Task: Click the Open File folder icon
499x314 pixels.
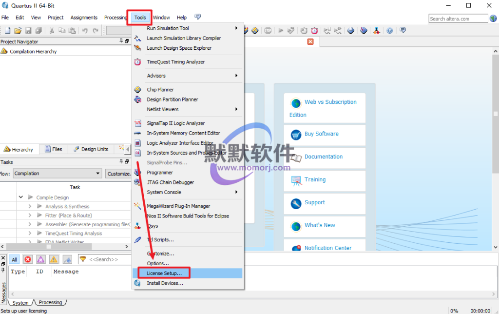Action: (x=18, y=31)
